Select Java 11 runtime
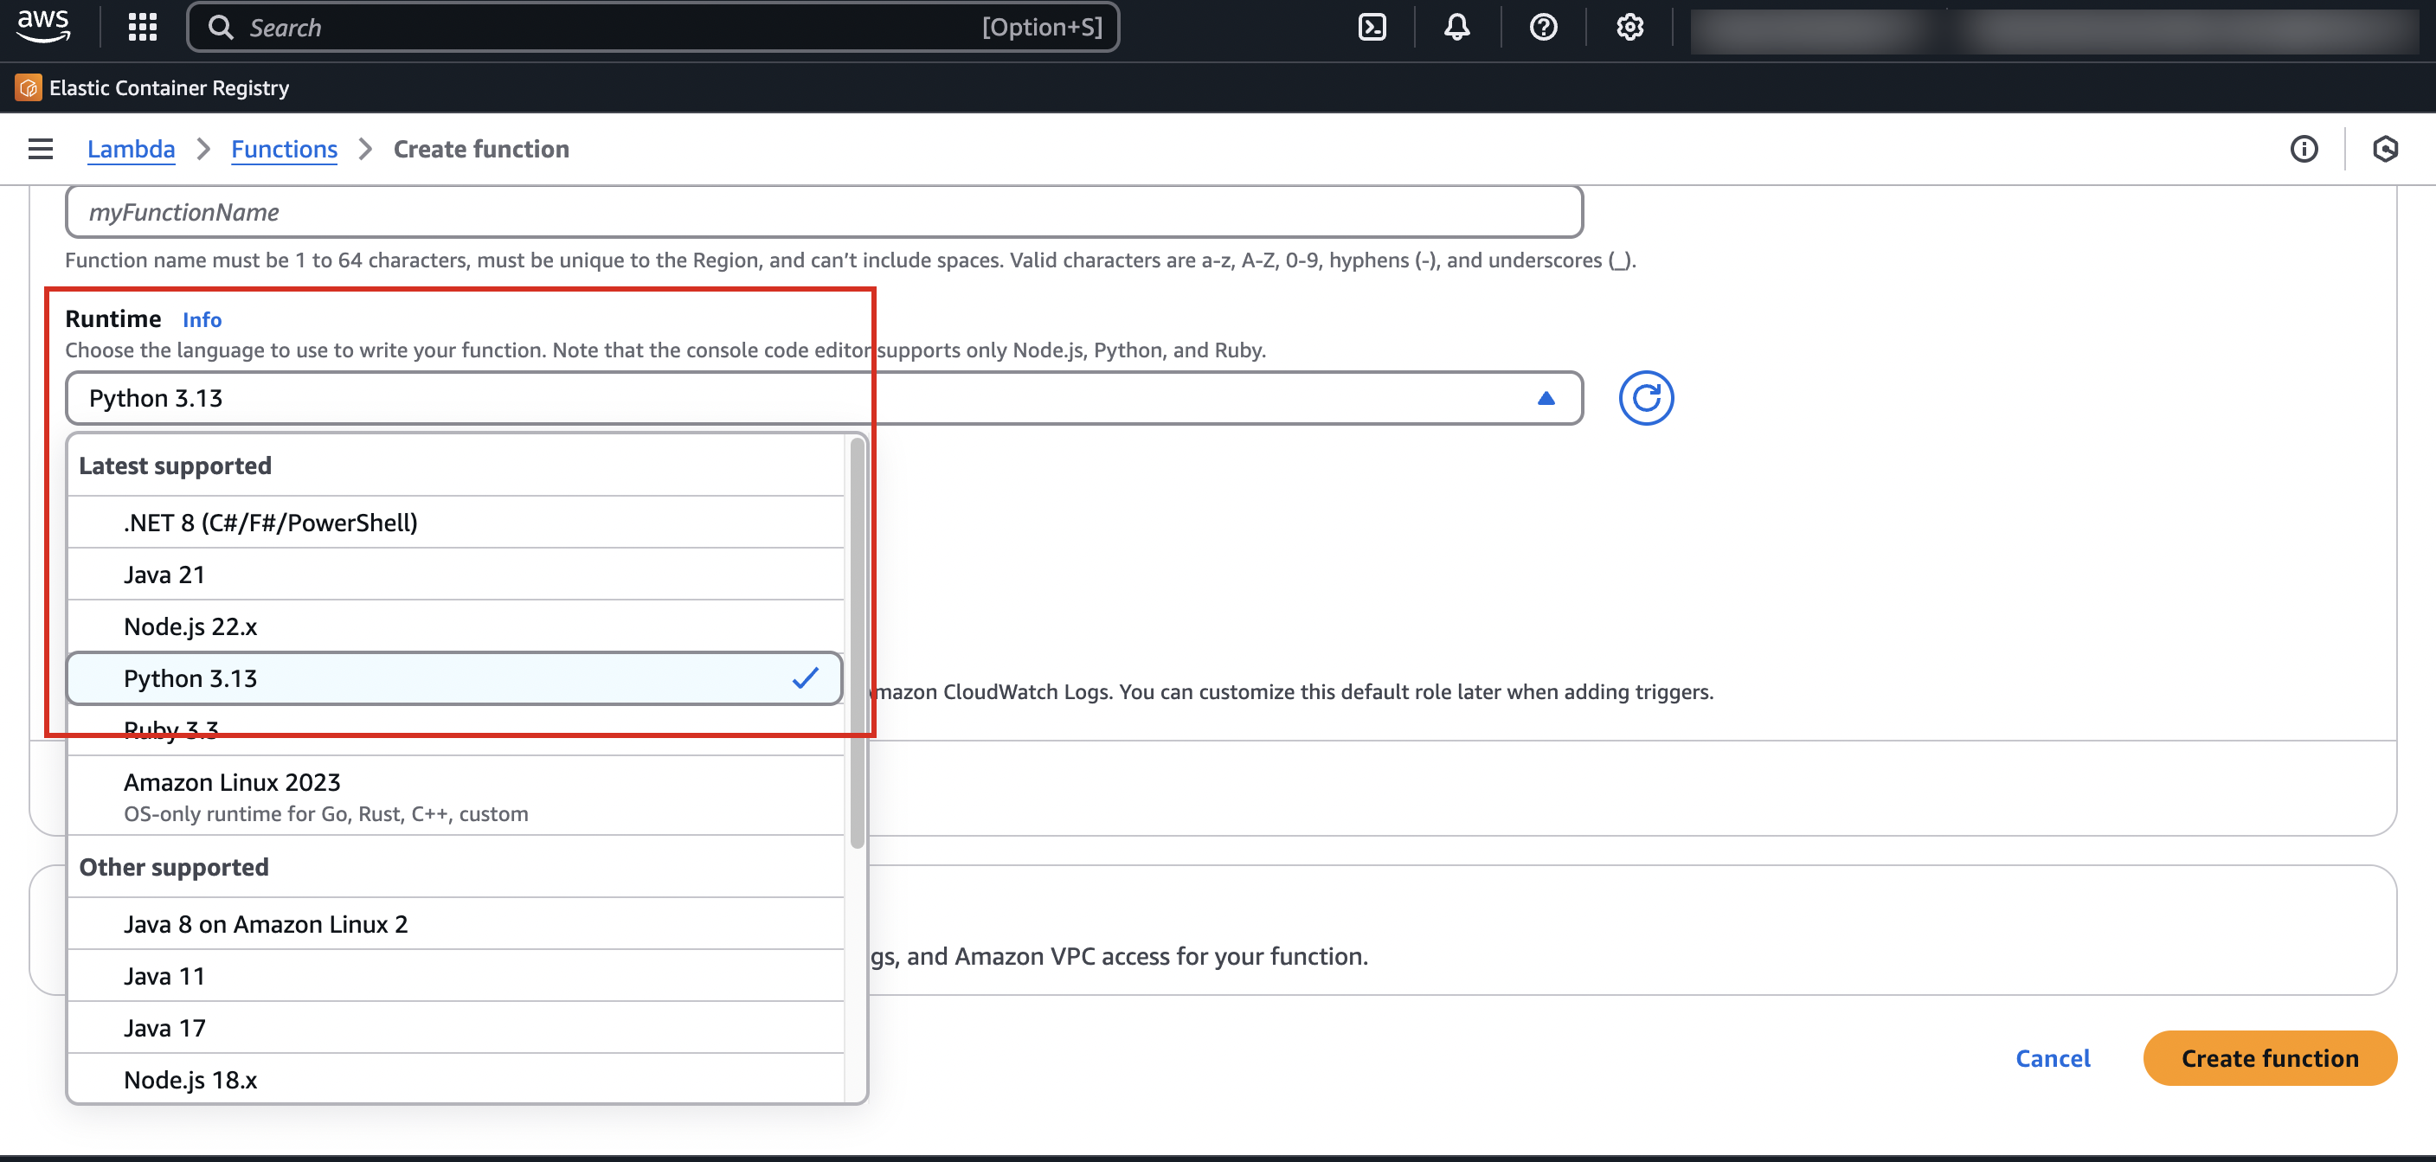The height and width of the screenshot is (1162, 2436). click(x=455, y=976)
